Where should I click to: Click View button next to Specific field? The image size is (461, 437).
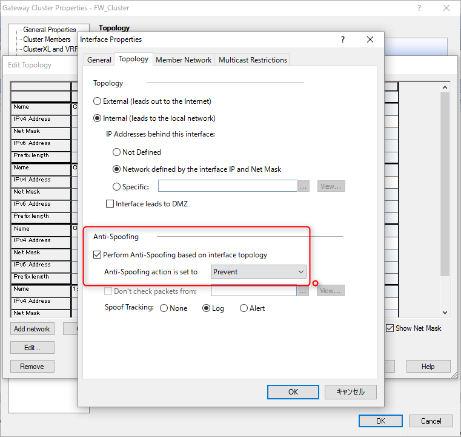click(331, 186)
